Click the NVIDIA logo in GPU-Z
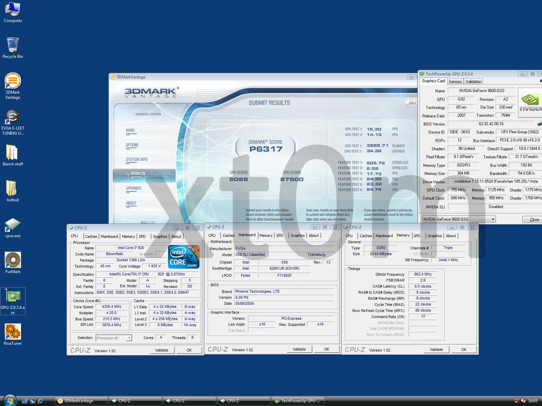The height and width of the screenshot is (406, 542). [x=530, y=102]
